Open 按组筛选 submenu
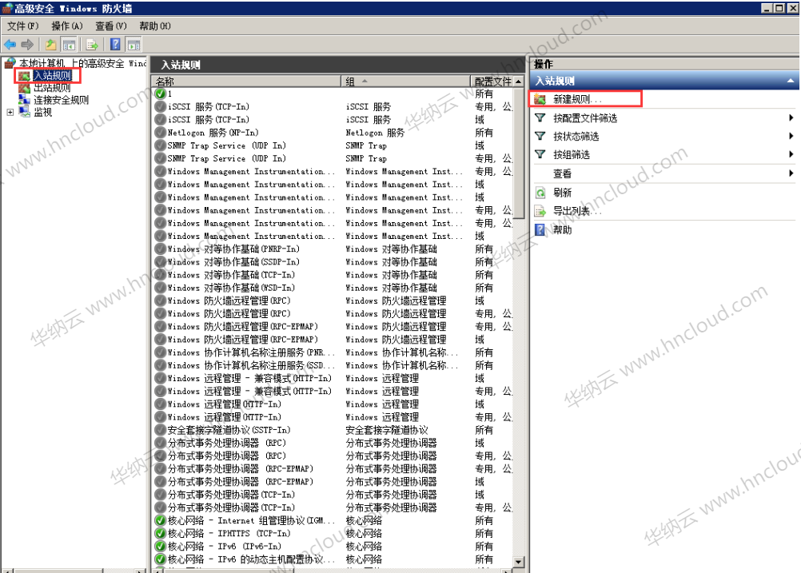 (x=664, y=155)
